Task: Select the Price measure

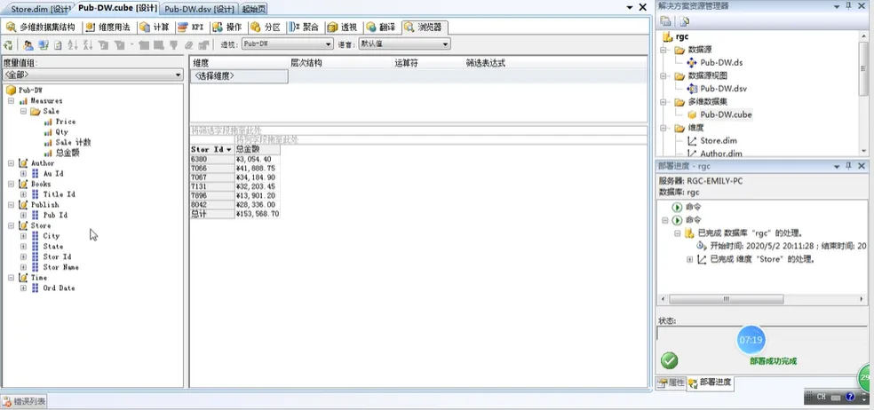Action: click(x=65, y=122)
